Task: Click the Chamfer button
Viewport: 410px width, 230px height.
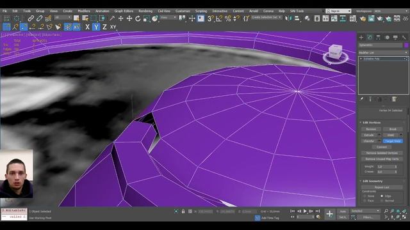Action: tap(369, 141)
